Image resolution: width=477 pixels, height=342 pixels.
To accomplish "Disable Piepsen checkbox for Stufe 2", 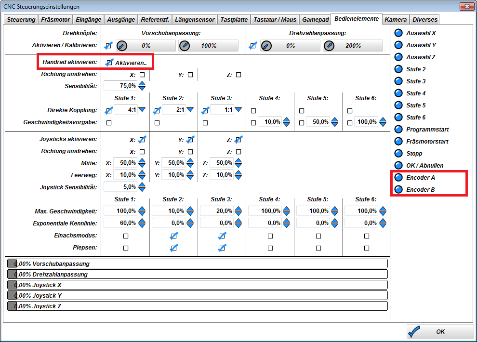I will [174, 248].
